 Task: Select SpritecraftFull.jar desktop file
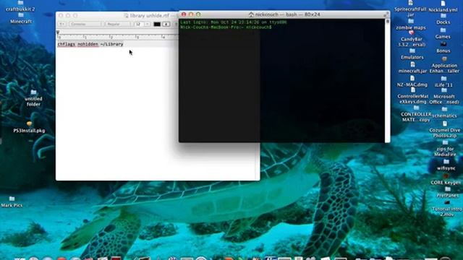point(410,9)
